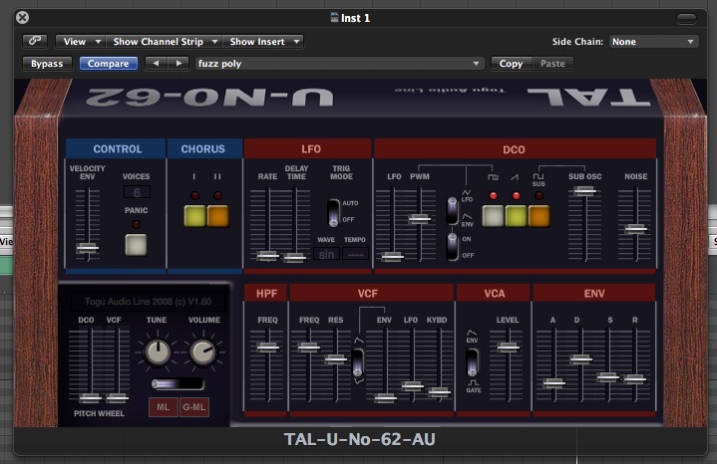Click the DCO LFO slider handle
This screenshot has height=464, width=717.
pos(392,257)
